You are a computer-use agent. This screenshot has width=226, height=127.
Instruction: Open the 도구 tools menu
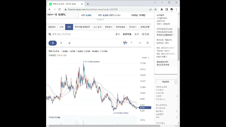(137, 34)
